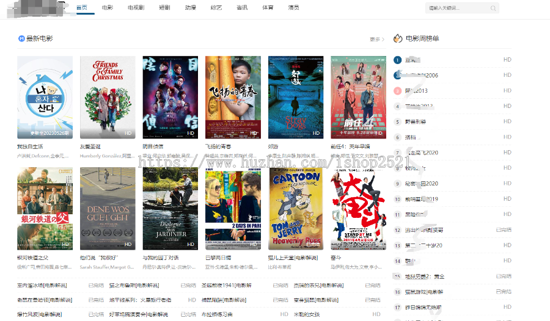Click the rank 1 badge in weekly chart

pos(397,60)
